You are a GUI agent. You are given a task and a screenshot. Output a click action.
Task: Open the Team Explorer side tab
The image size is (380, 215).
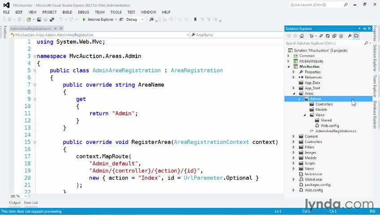coord(375,86)
